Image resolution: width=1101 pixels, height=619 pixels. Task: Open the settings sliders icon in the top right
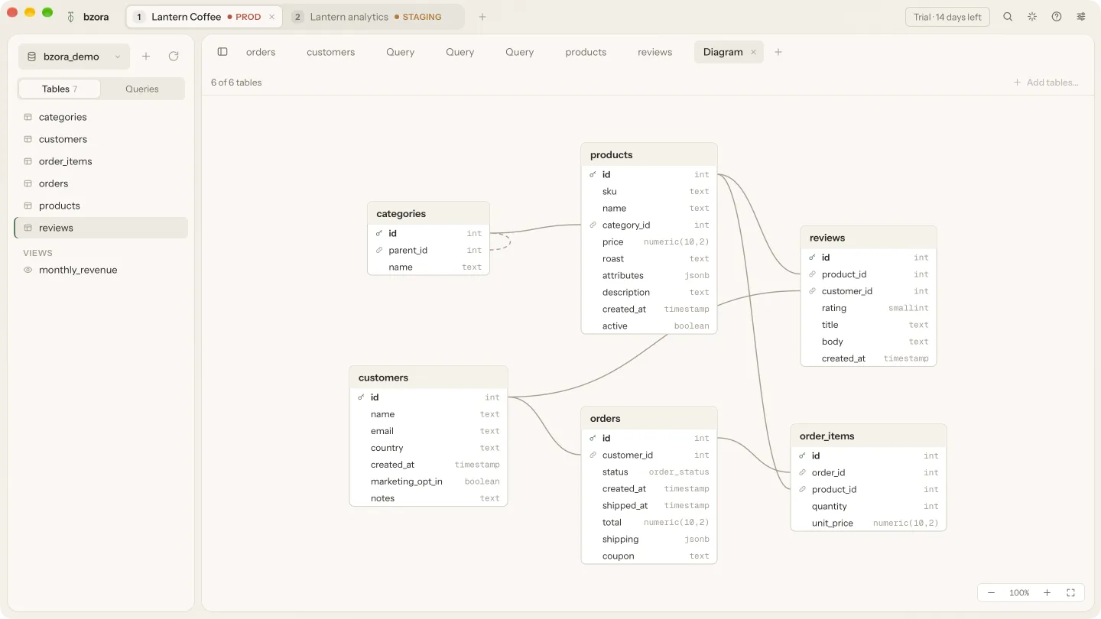pyautogui.click(x=1081, y=17)
